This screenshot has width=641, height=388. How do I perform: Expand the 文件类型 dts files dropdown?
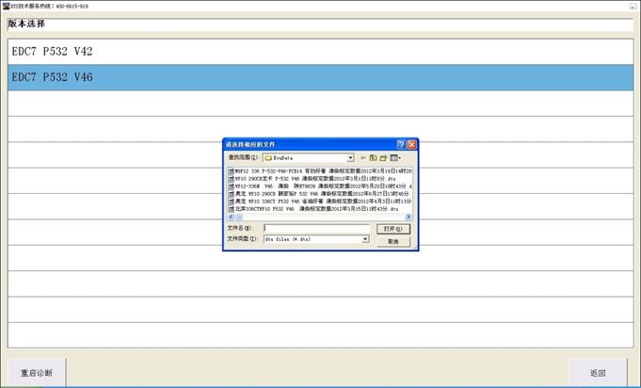365,239
